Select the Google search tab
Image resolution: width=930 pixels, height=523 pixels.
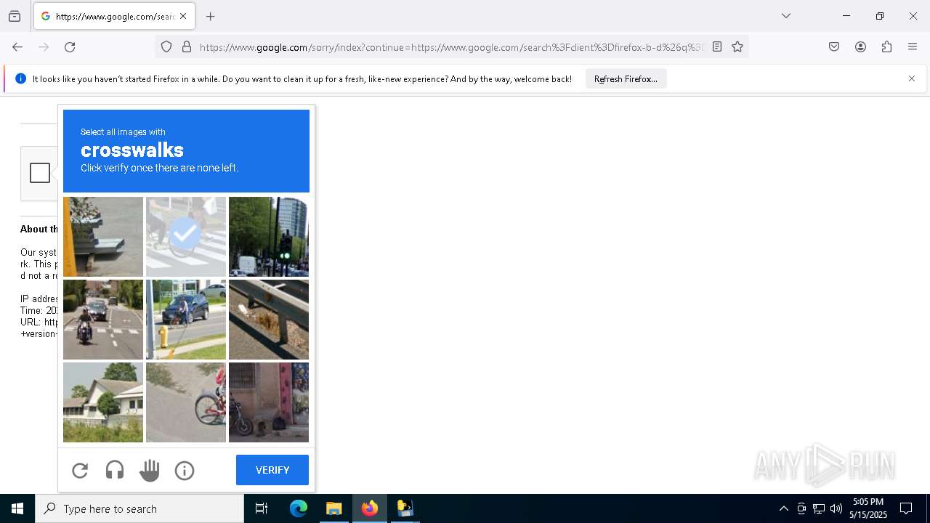point(114,16)
